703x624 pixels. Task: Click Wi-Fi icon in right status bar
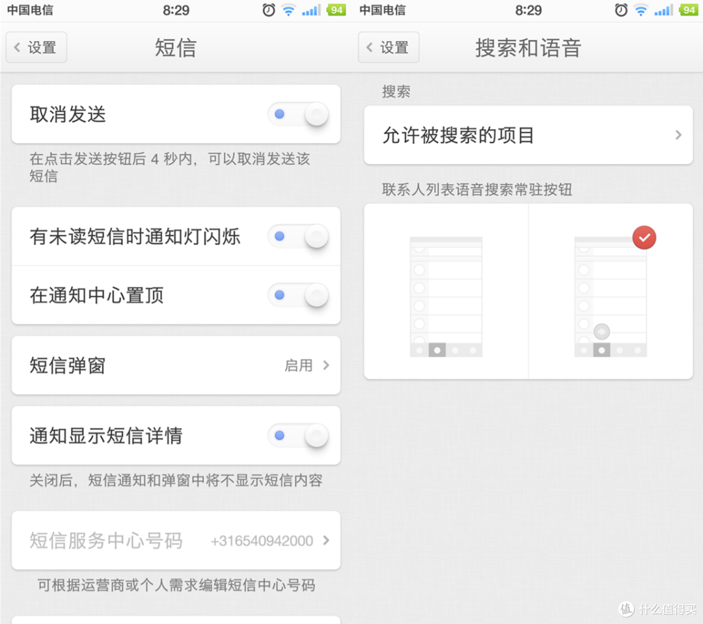(641, 10)
